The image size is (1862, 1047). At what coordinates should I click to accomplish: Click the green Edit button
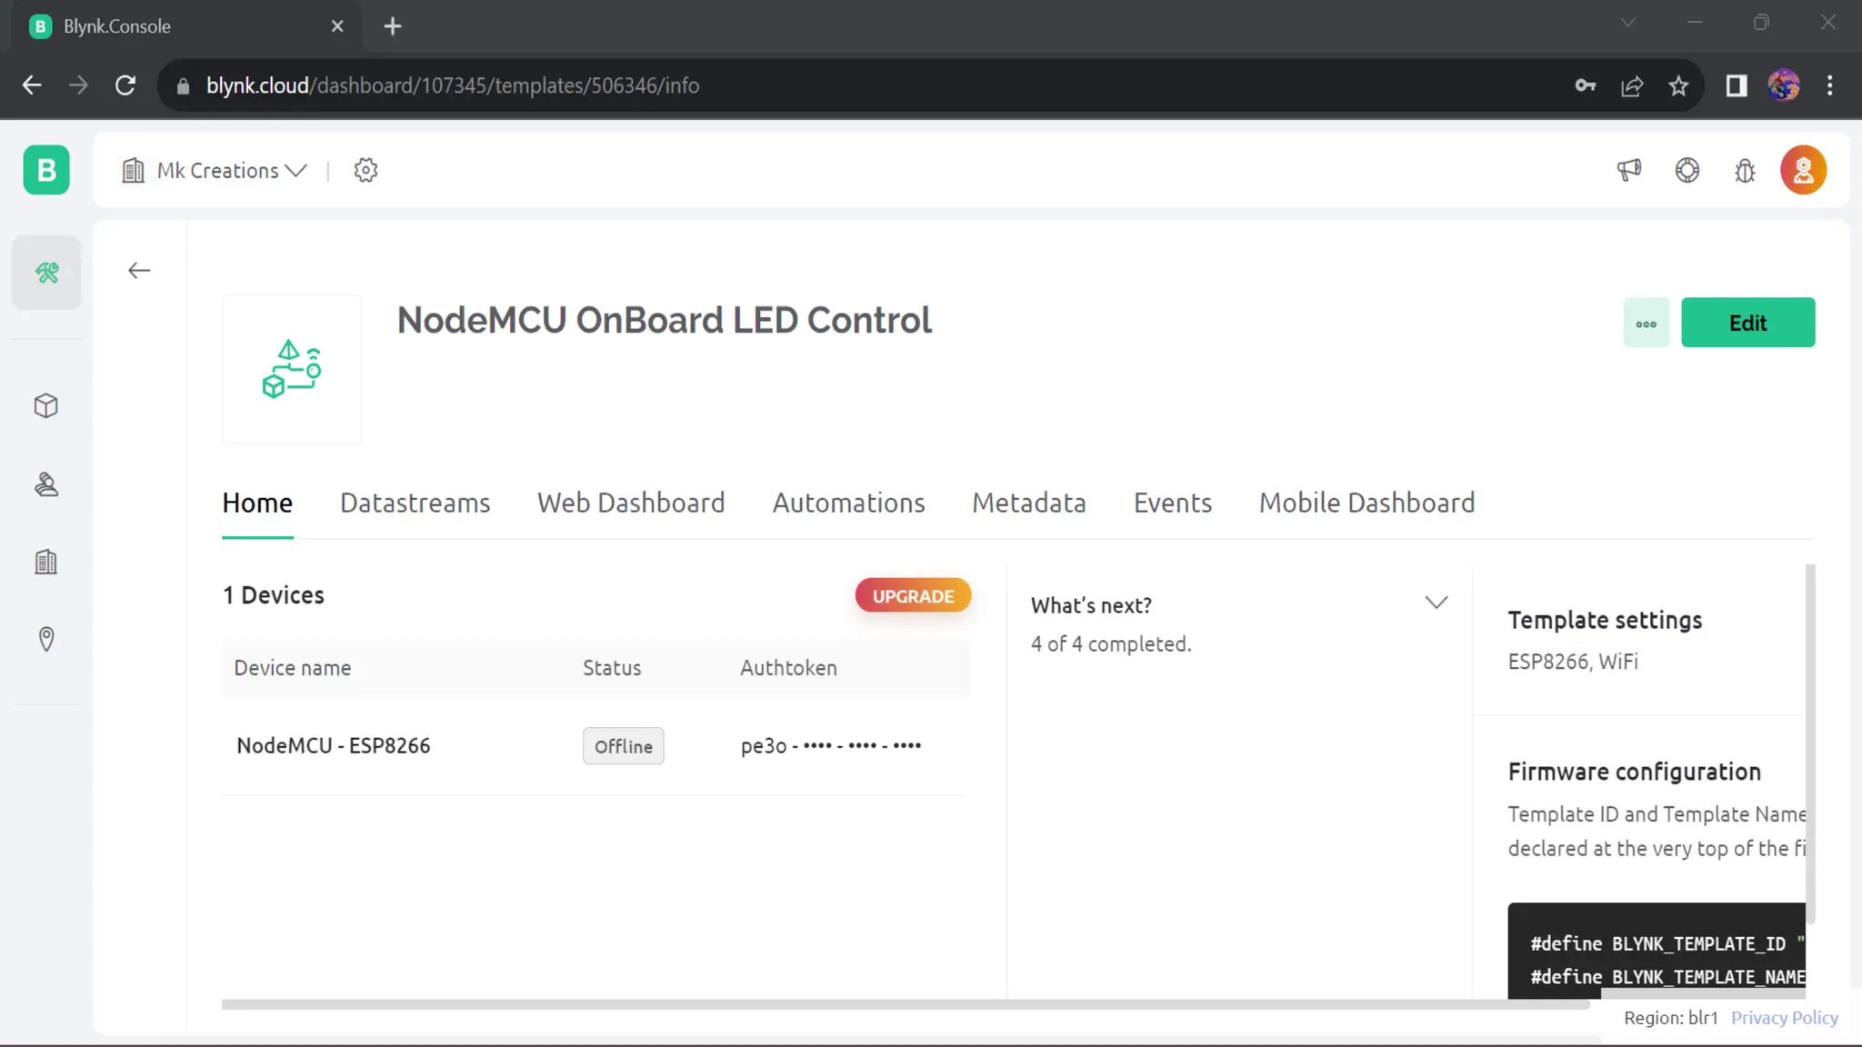(x=1747, y=323)
